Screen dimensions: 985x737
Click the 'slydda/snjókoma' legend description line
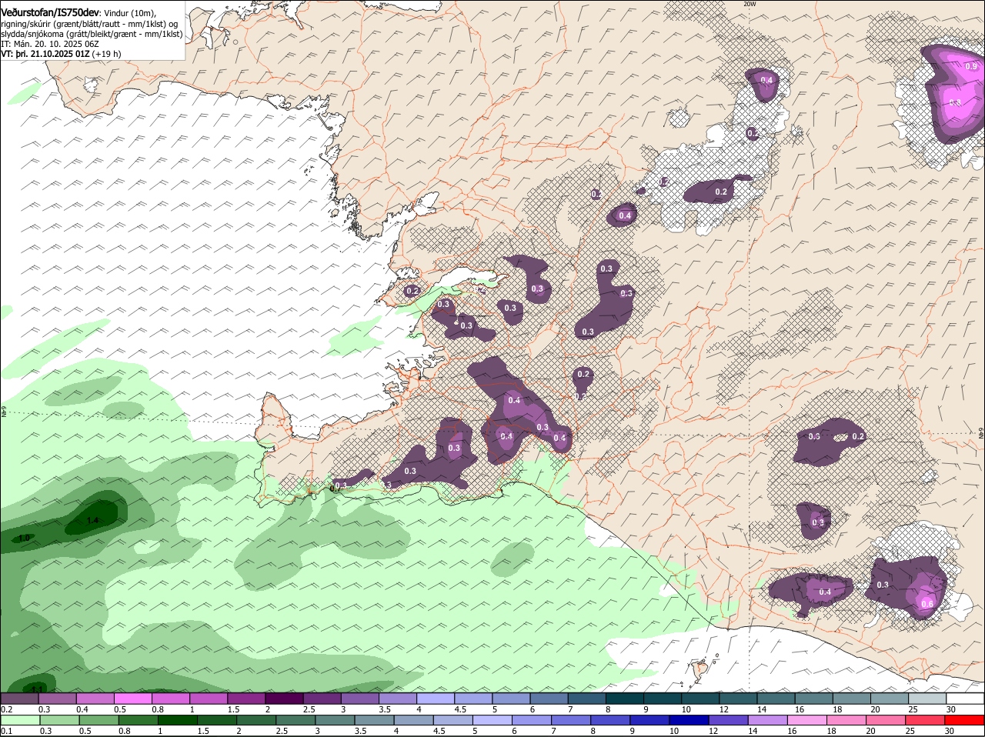92,34
